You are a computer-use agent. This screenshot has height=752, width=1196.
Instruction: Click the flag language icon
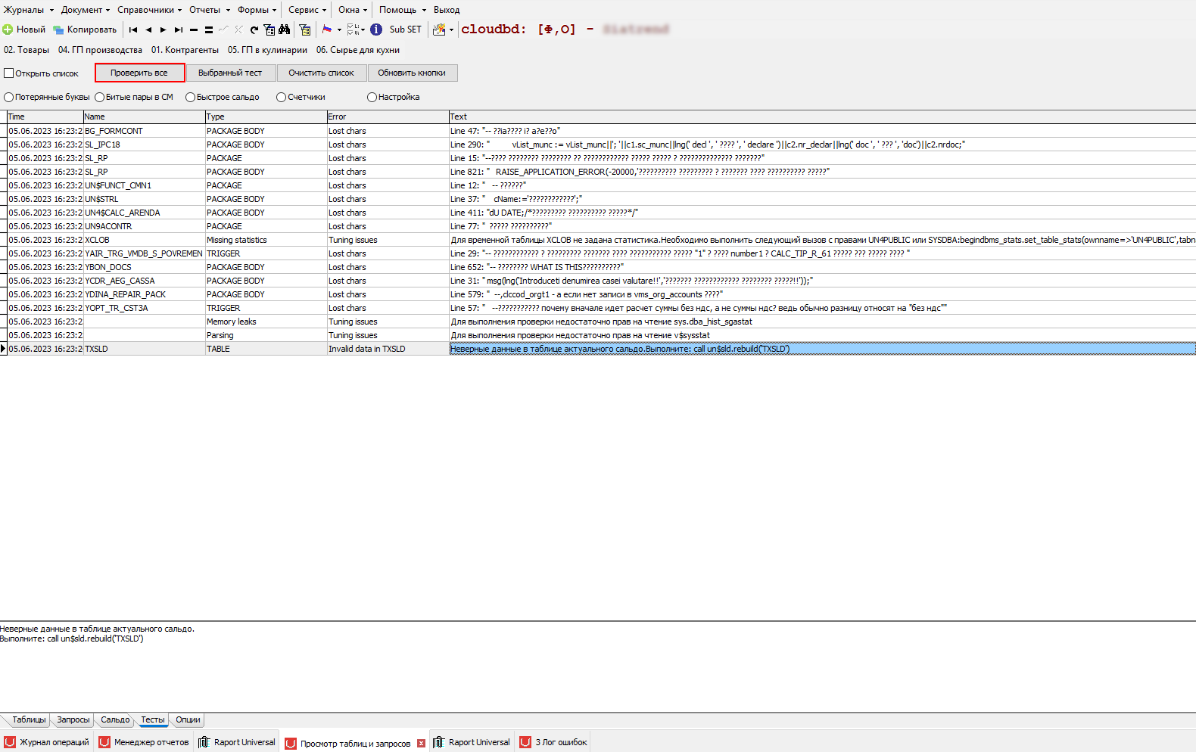(x=327, y=30)
